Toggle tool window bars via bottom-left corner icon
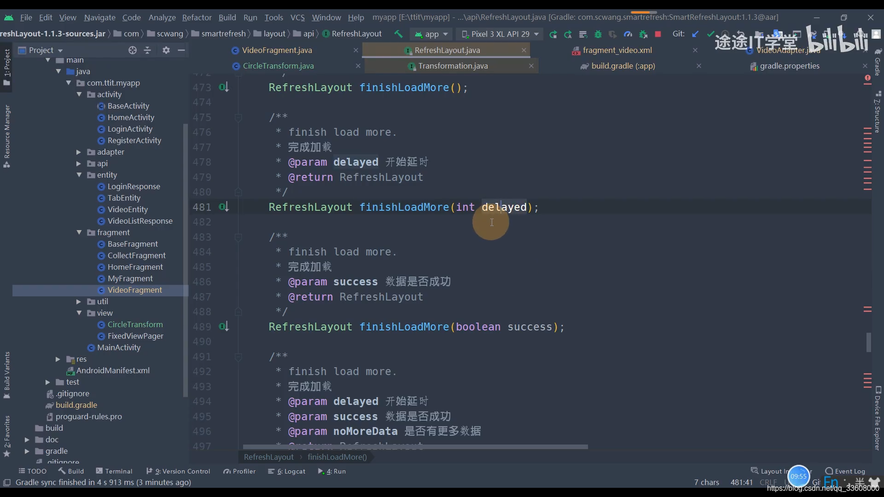Screen dimensions: 884x497 tap(7, 482)
